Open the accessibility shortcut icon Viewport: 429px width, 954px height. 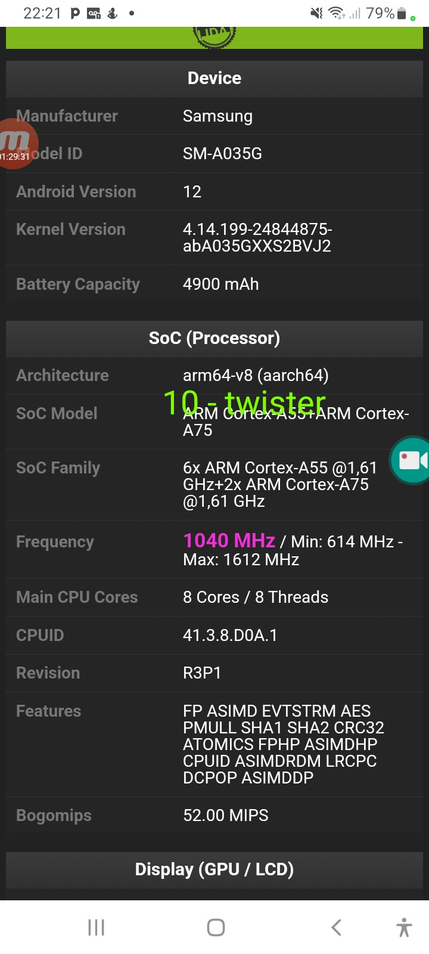tap(404, 927)
